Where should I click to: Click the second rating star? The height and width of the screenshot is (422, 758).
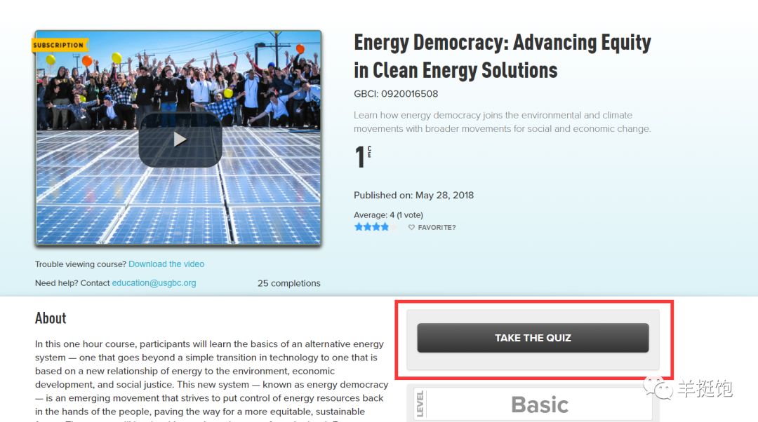368,227
